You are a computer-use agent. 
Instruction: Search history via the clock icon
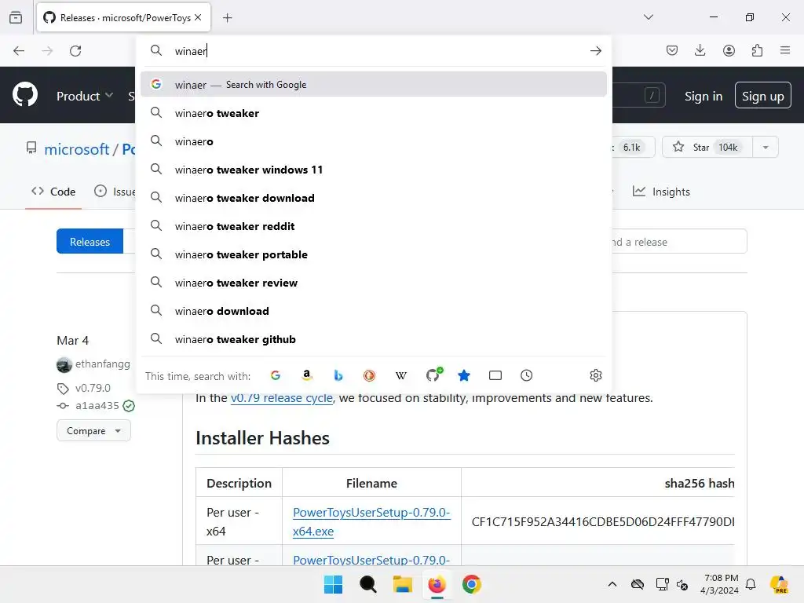(527, 375)
